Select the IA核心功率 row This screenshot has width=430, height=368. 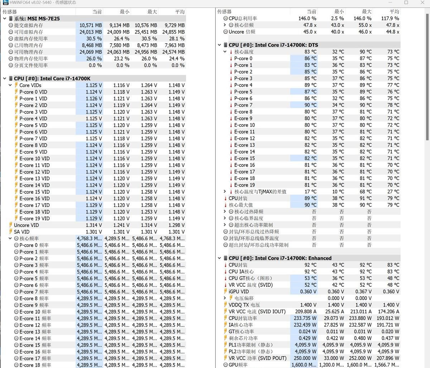308,325
